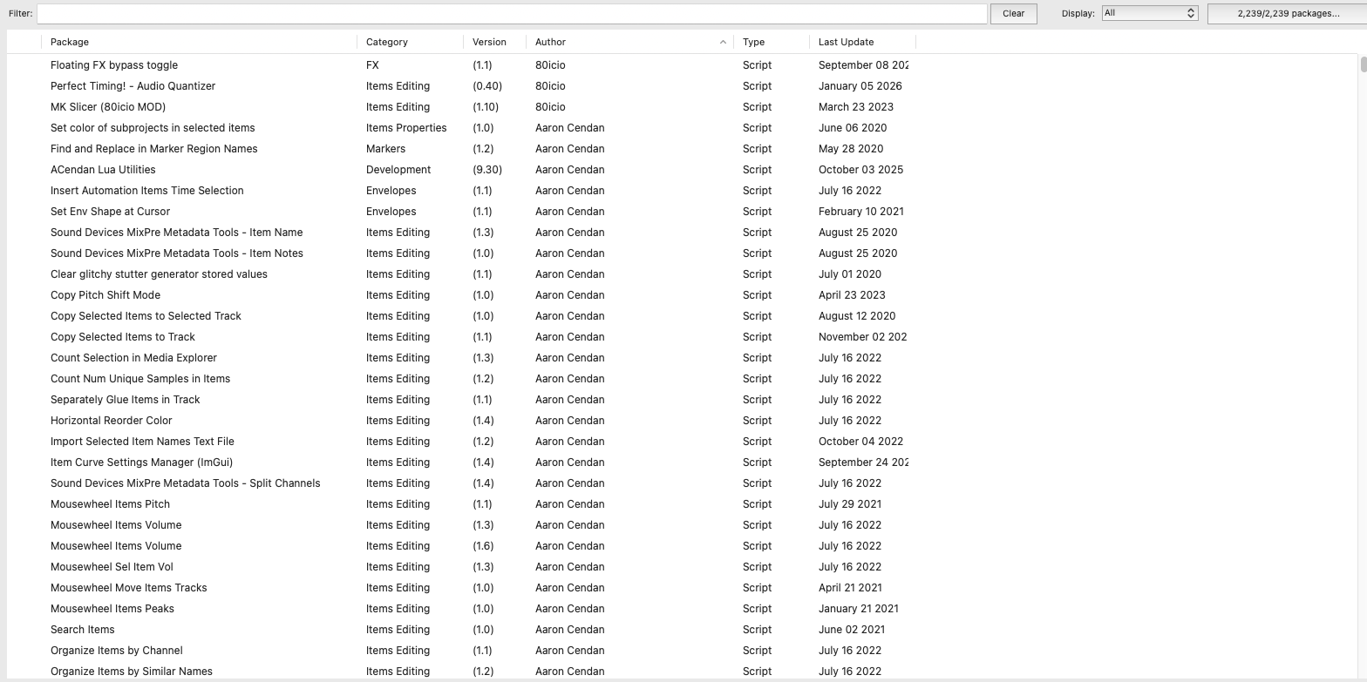Select MK Slicer (80icio MOD) package
The width and height of the screenshot is (1367, 682).
(x=108, y=107)
